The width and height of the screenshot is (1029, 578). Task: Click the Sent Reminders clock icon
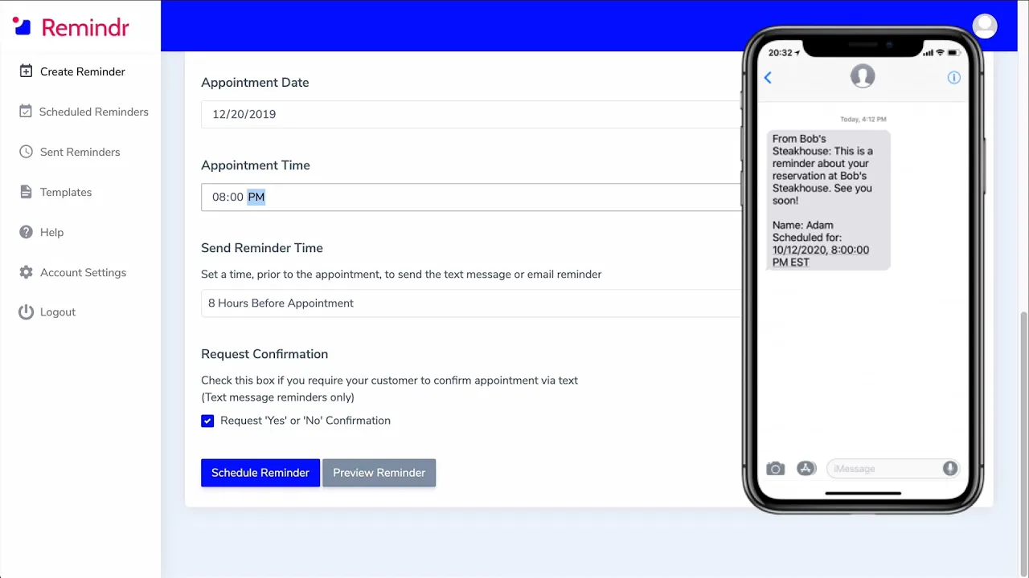26,152
